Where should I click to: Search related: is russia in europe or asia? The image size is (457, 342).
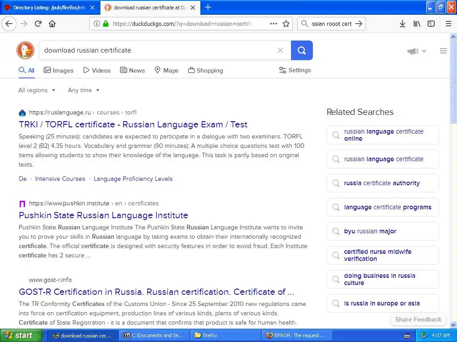(382, 303)
